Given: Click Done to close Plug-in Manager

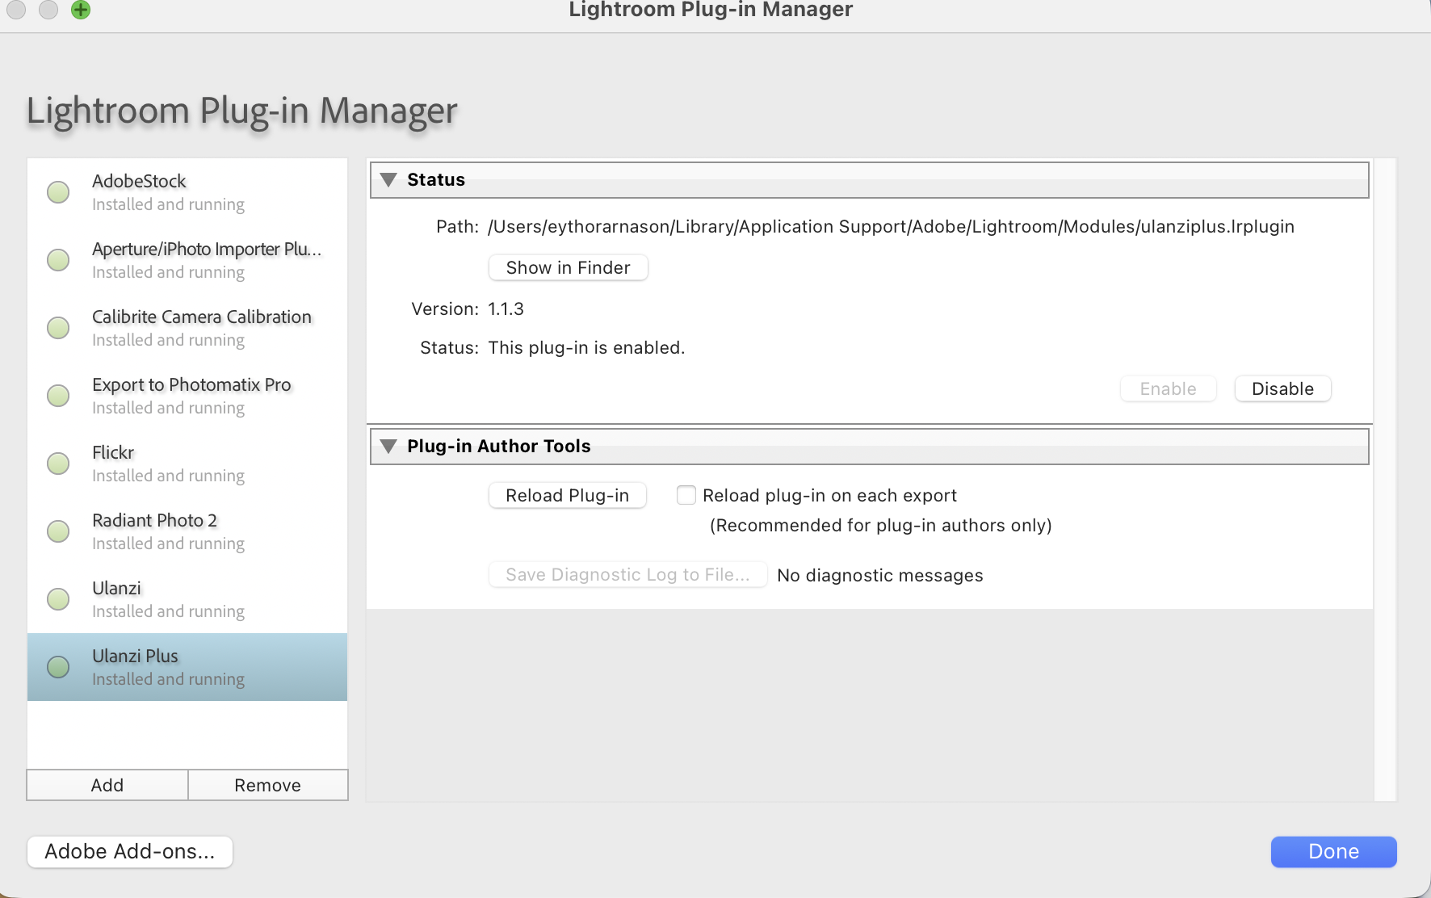Looking at the screenshot, I should (1333, 851).
